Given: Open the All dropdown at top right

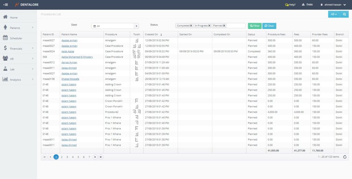Looking at the screenshot, I should [333, 14].
